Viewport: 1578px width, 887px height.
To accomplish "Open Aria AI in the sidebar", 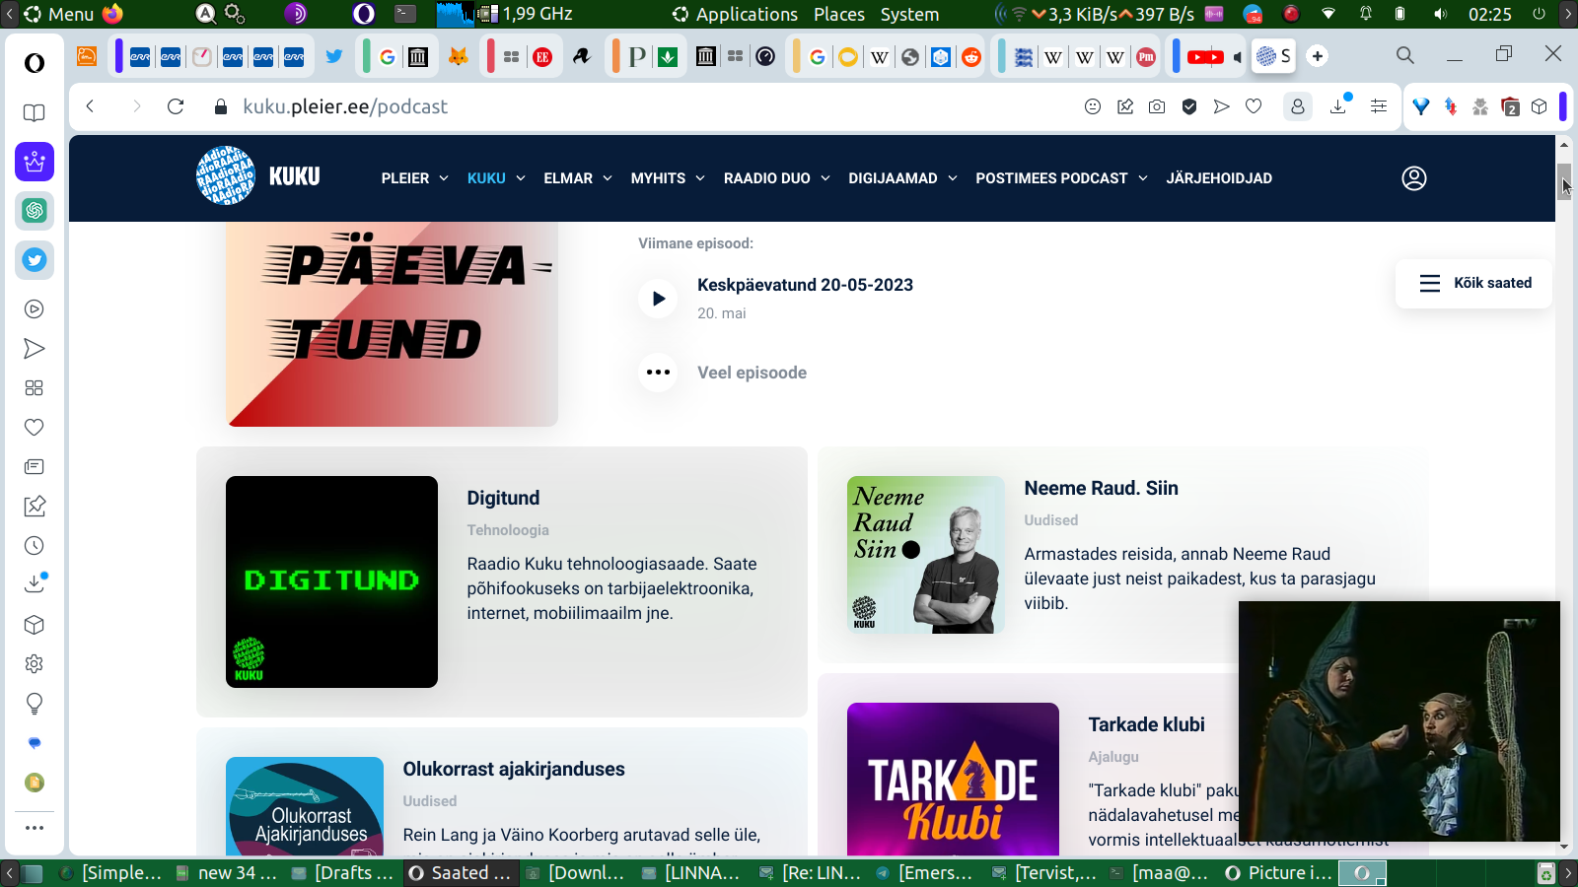I will 35,162.
